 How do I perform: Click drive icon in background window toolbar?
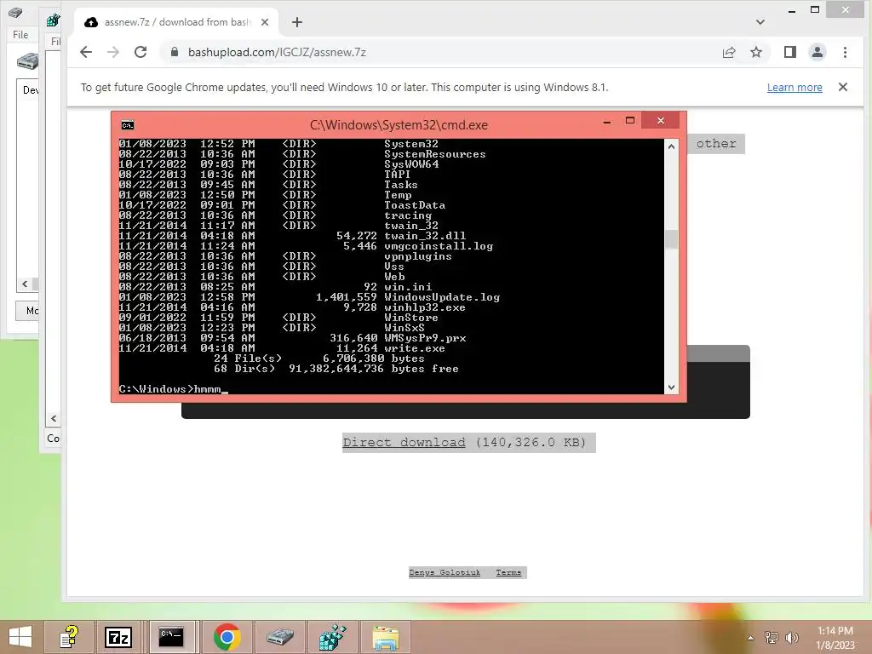27,60
